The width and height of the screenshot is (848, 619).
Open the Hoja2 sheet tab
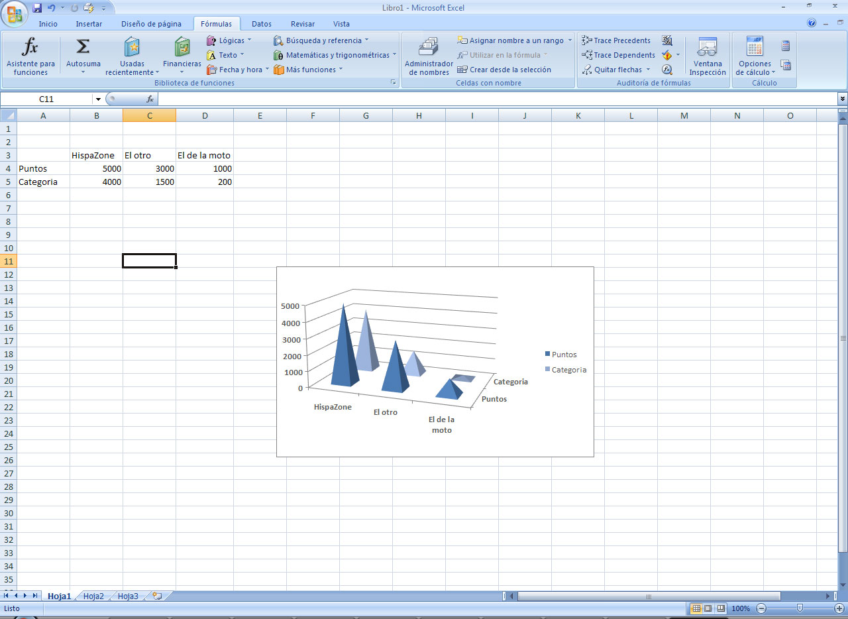pyautogui.click(x=93, y=596)
